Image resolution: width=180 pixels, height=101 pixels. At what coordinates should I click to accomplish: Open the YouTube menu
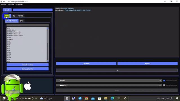click(x=11, y=4)
